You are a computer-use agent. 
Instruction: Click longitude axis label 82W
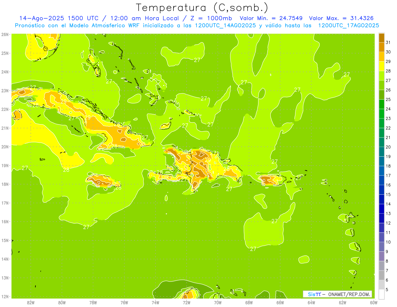(30, 302)
